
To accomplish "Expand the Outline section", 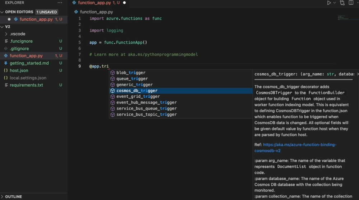I will coord(13,197).
